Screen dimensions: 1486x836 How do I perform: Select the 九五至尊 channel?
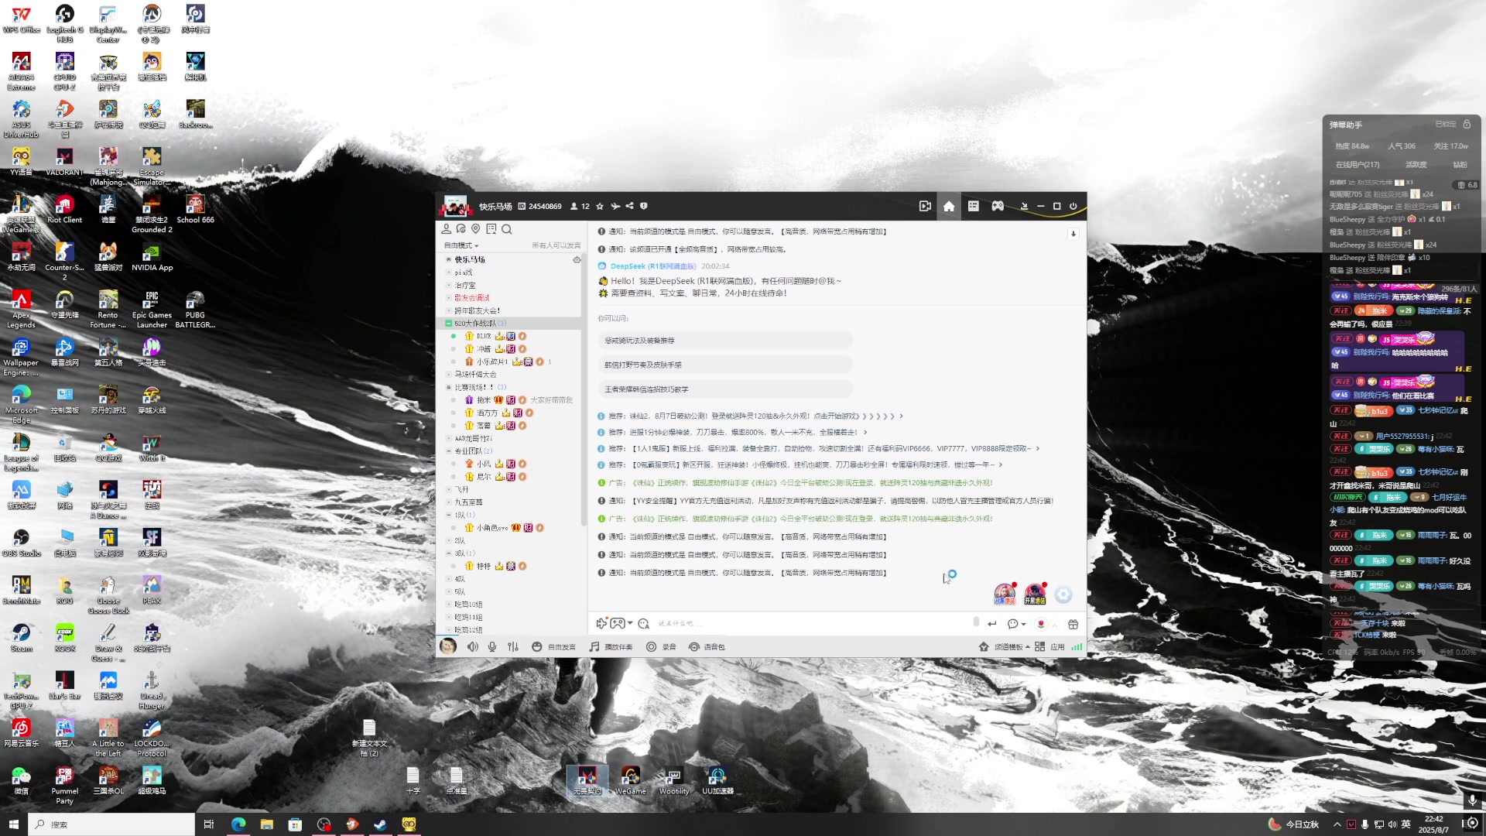[468, 502]
